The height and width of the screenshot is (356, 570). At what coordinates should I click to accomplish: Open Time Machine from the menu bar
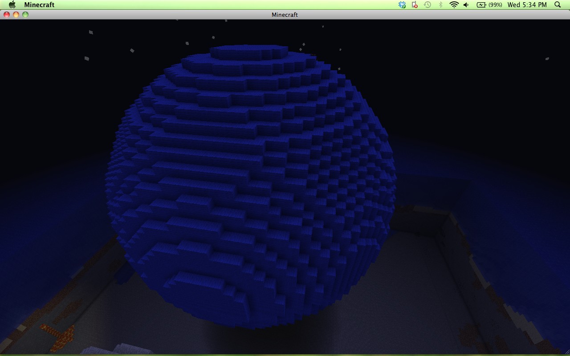(427, 5)
